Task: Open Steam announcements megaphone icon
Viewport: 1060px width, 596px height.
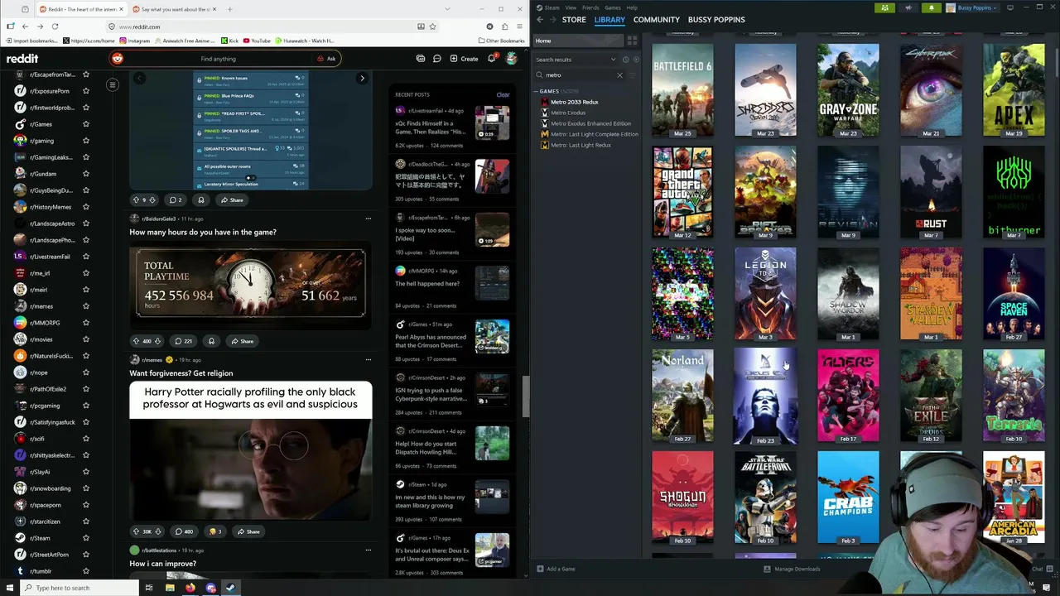Action: click(x=908, y=7)
